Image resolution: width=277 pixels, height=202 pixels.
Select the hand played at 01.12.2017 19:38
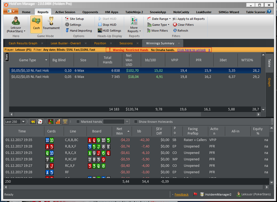[x=136, y=159]
